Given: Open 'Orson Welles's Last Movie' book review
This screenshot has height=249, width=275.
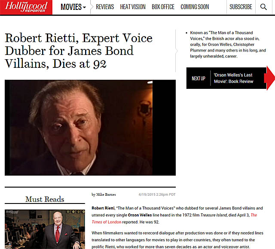Looking at the screenshot, I should pos(233,78).
